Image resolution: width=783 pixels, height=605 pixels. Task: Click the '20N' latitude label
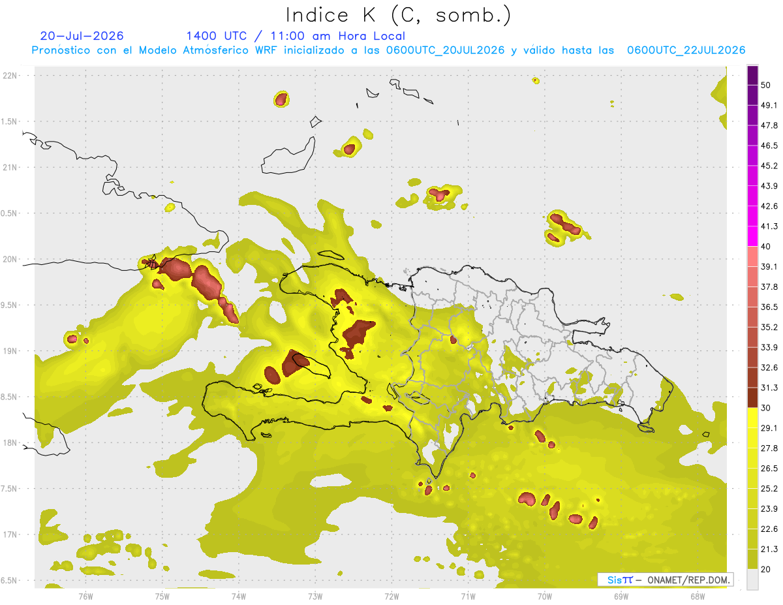[11, 259]
